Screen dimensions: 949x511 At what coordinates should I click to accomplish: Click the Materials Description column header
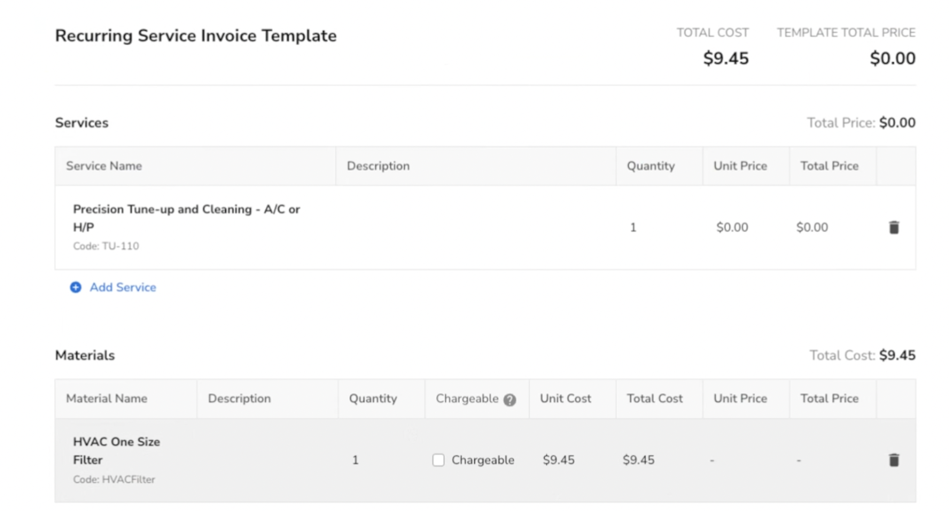[x=239, y=399]
